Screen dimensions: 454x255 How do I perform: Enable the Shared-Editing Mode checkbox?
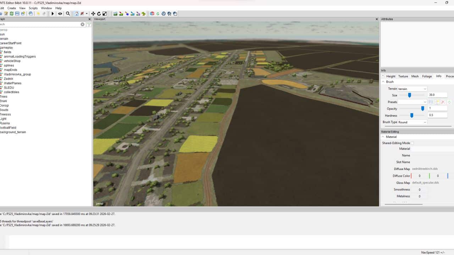click(x=412, y=143)
